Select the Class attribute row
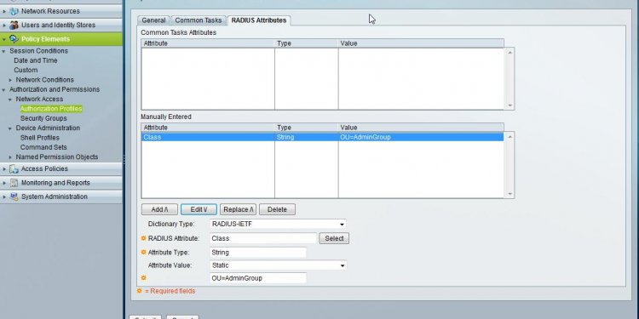This screenshot has height=319, width=639. tap(322, 138)
